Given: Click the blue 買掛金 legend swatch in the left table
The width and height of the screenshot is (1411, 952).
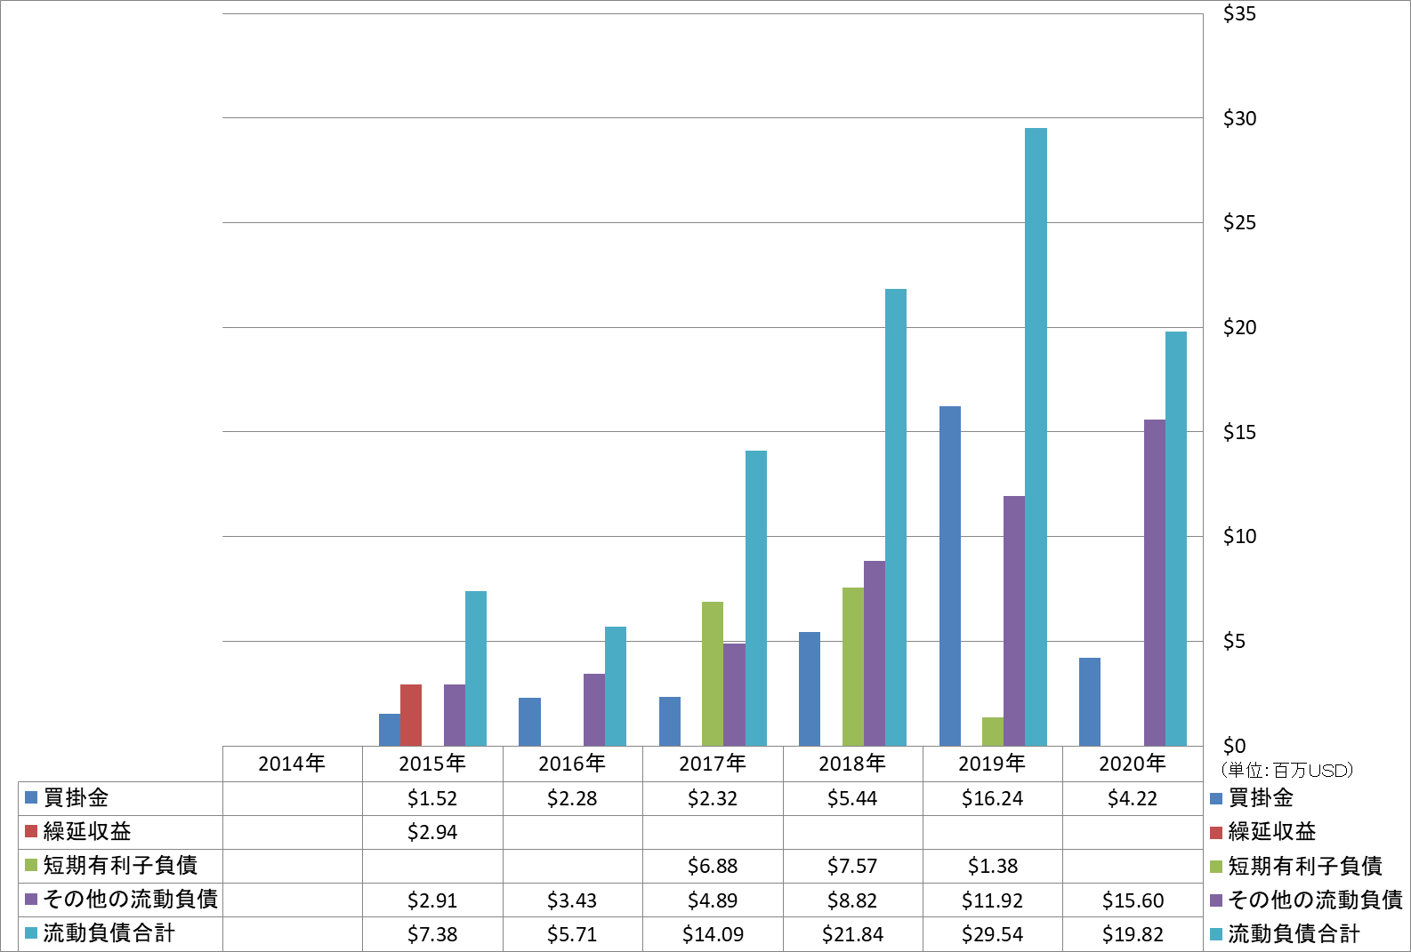Looking at the screenshot, I should point(31,797).
